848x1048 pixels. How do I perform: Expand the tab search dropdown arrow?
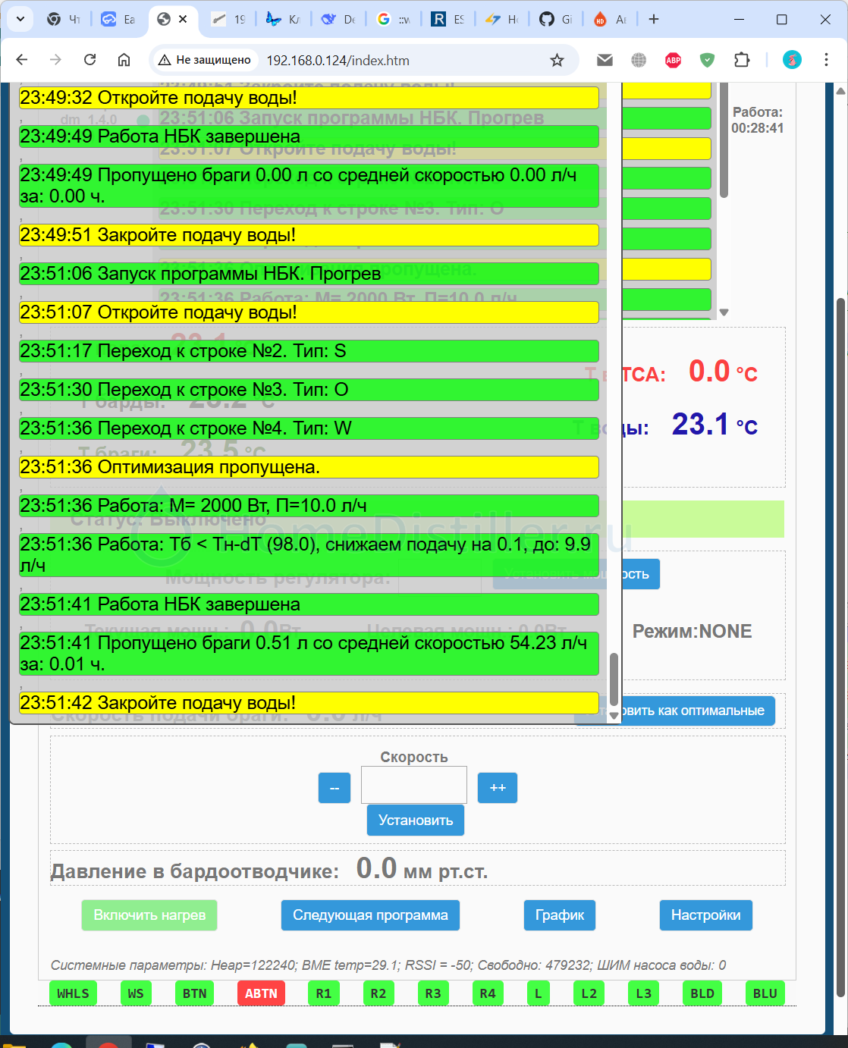[x=20, y=19]
